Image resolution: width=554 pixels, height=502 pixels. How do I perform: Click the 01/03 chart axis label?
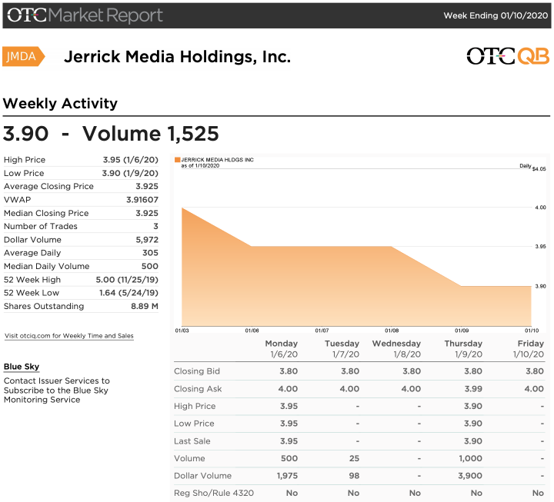click(182, 331)
